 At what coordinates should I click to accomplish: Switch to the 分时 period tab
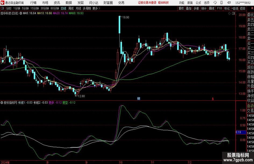pos(9,8)
